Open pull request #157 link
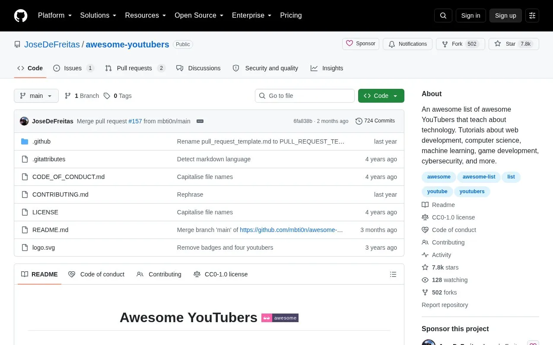553x345 pixels. click(135, 121)
